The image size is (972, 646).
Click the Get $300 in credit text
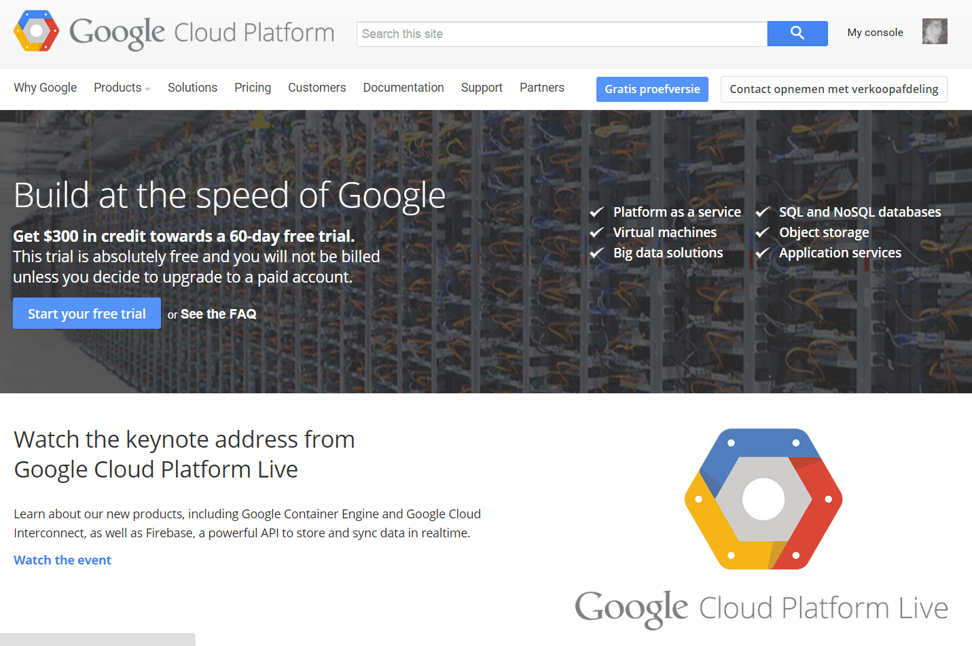(184, 236)
